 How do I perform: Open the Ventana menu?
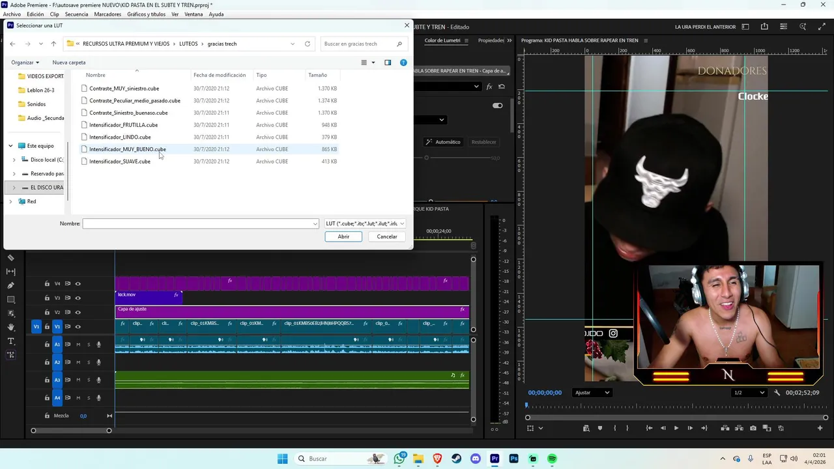[x=194, y=14]
